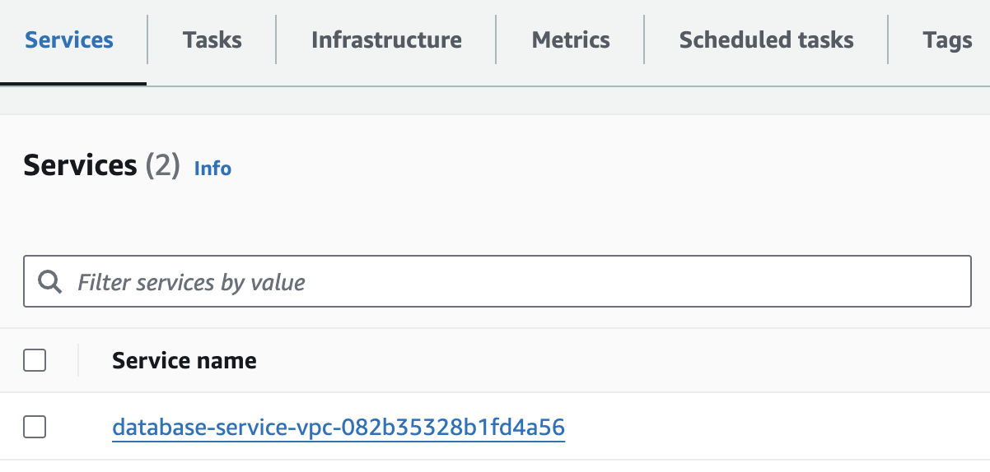Viewport: 990px width, 472px height.
Task: Click the services count (2)
Action: (x=162, y=166)
